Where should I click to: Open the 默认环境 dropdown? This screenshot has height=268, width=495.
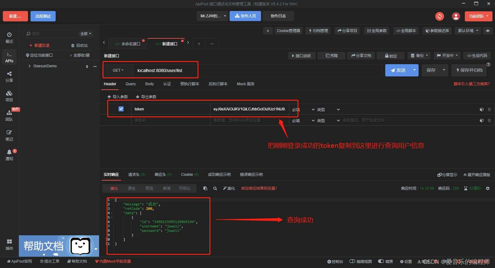coord(468,31)
